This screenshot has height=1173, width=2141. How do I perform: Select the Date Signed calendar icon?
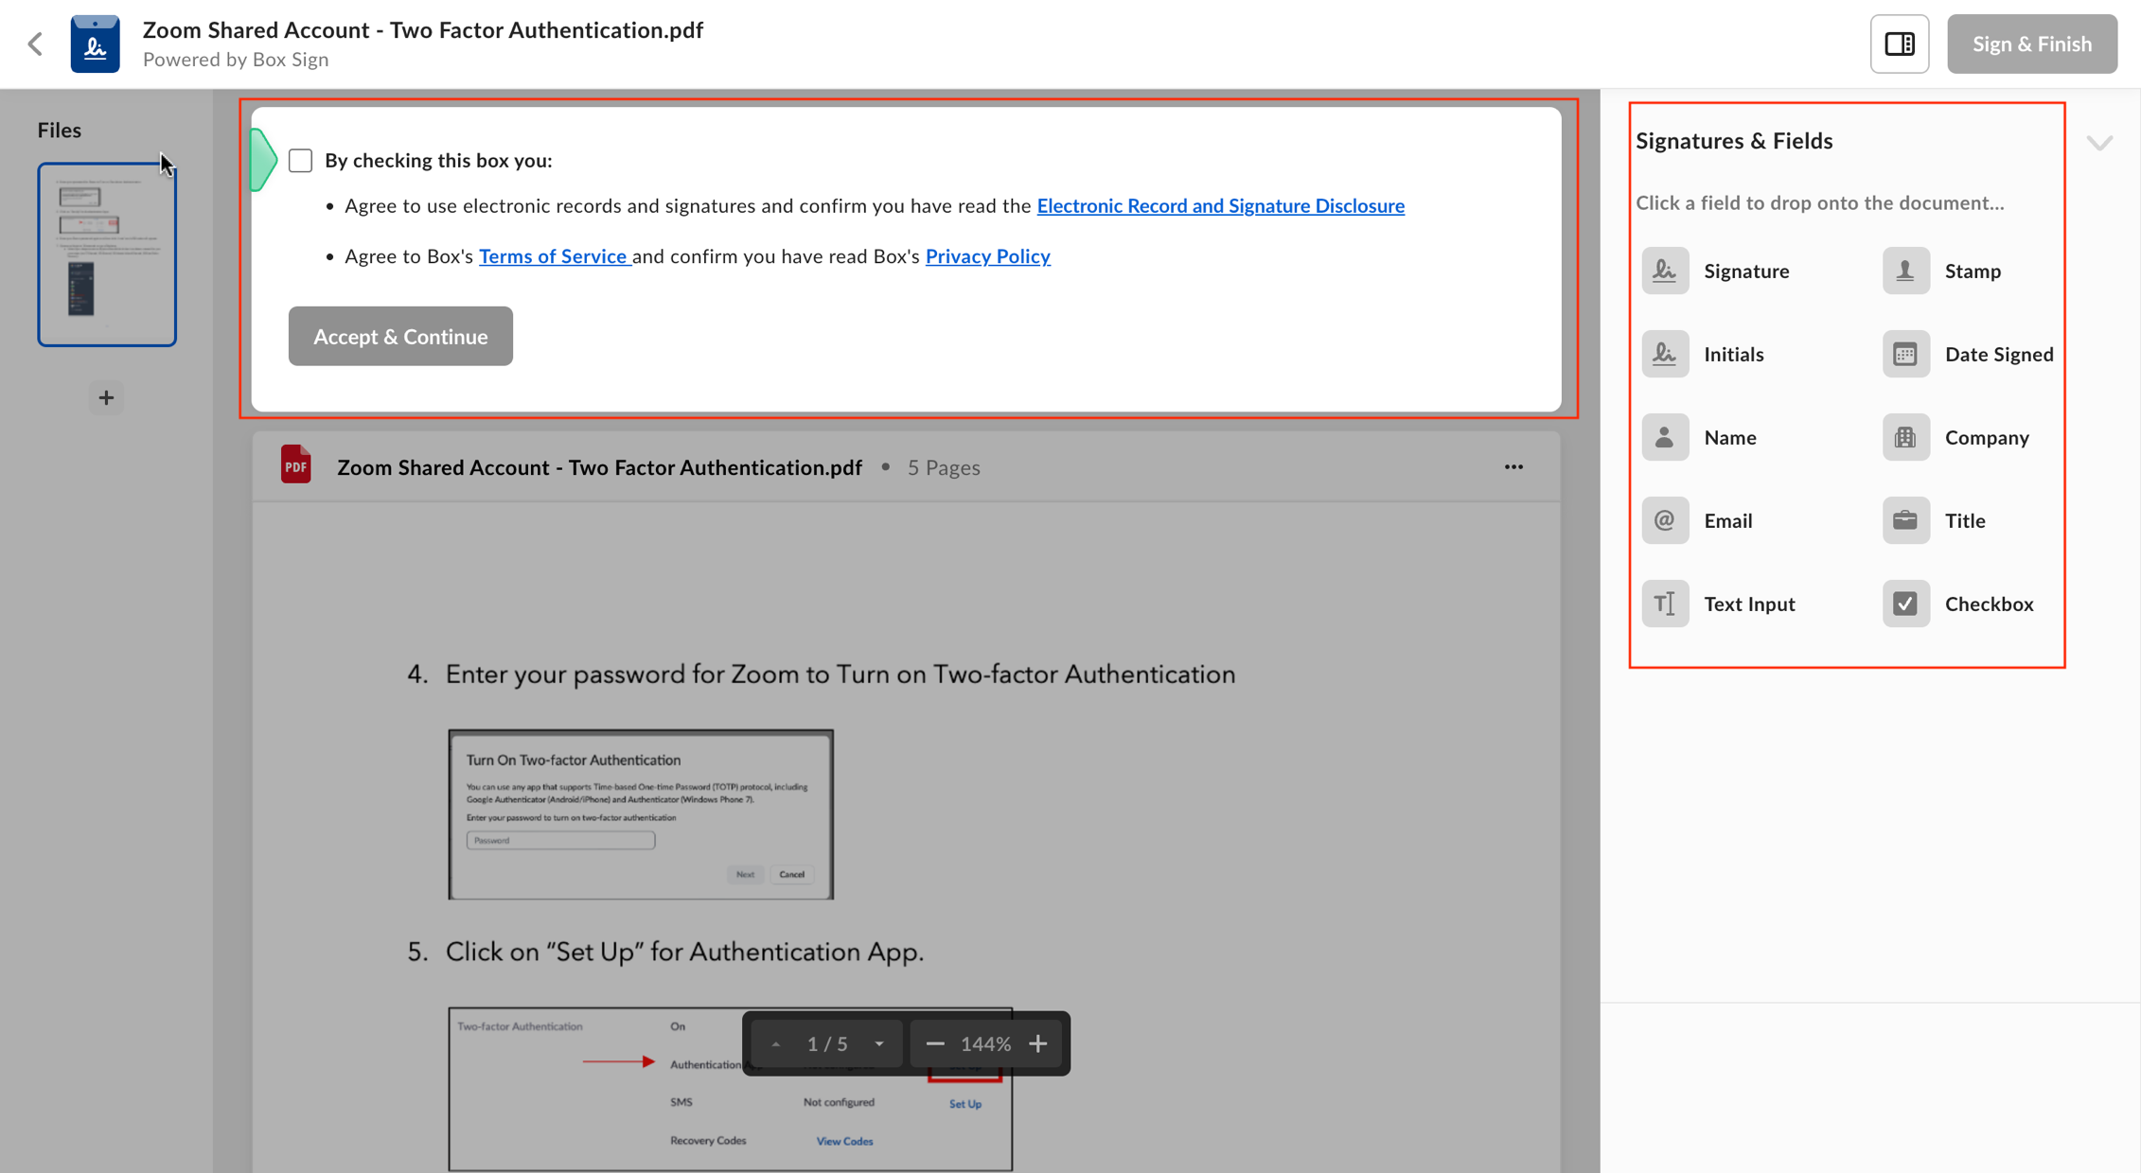[1905, 355]
